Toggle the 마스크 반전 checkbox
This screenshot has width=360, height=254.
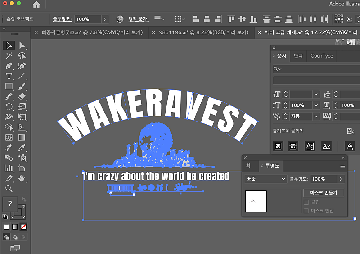coord(306,211)
